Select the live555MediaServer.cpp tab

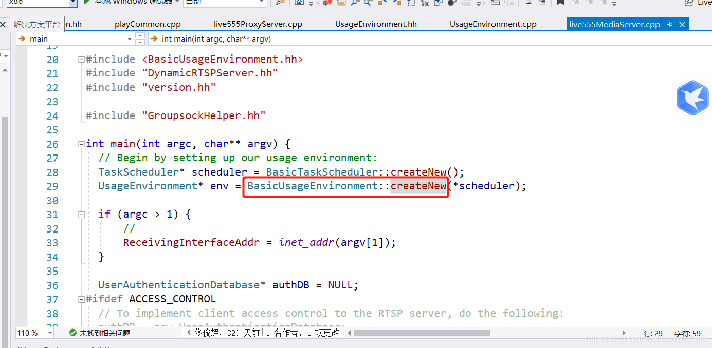coord(614,24)
